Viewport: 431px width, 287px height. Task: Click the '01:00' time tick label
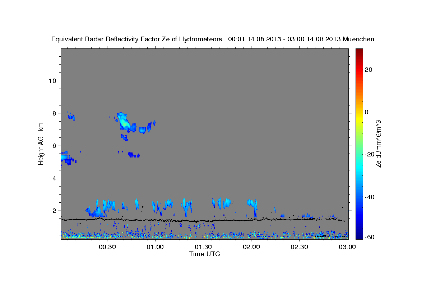coord(155,247)
